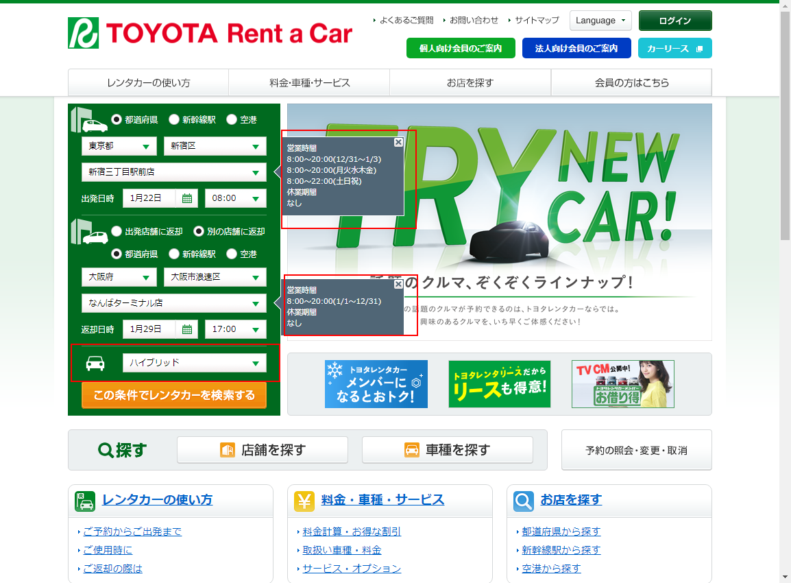The height and width of the screenshot is (583, 791).
Task: Close the 新宿三丁目駅前店 business hours tooltip
Action: pos(398,143)
